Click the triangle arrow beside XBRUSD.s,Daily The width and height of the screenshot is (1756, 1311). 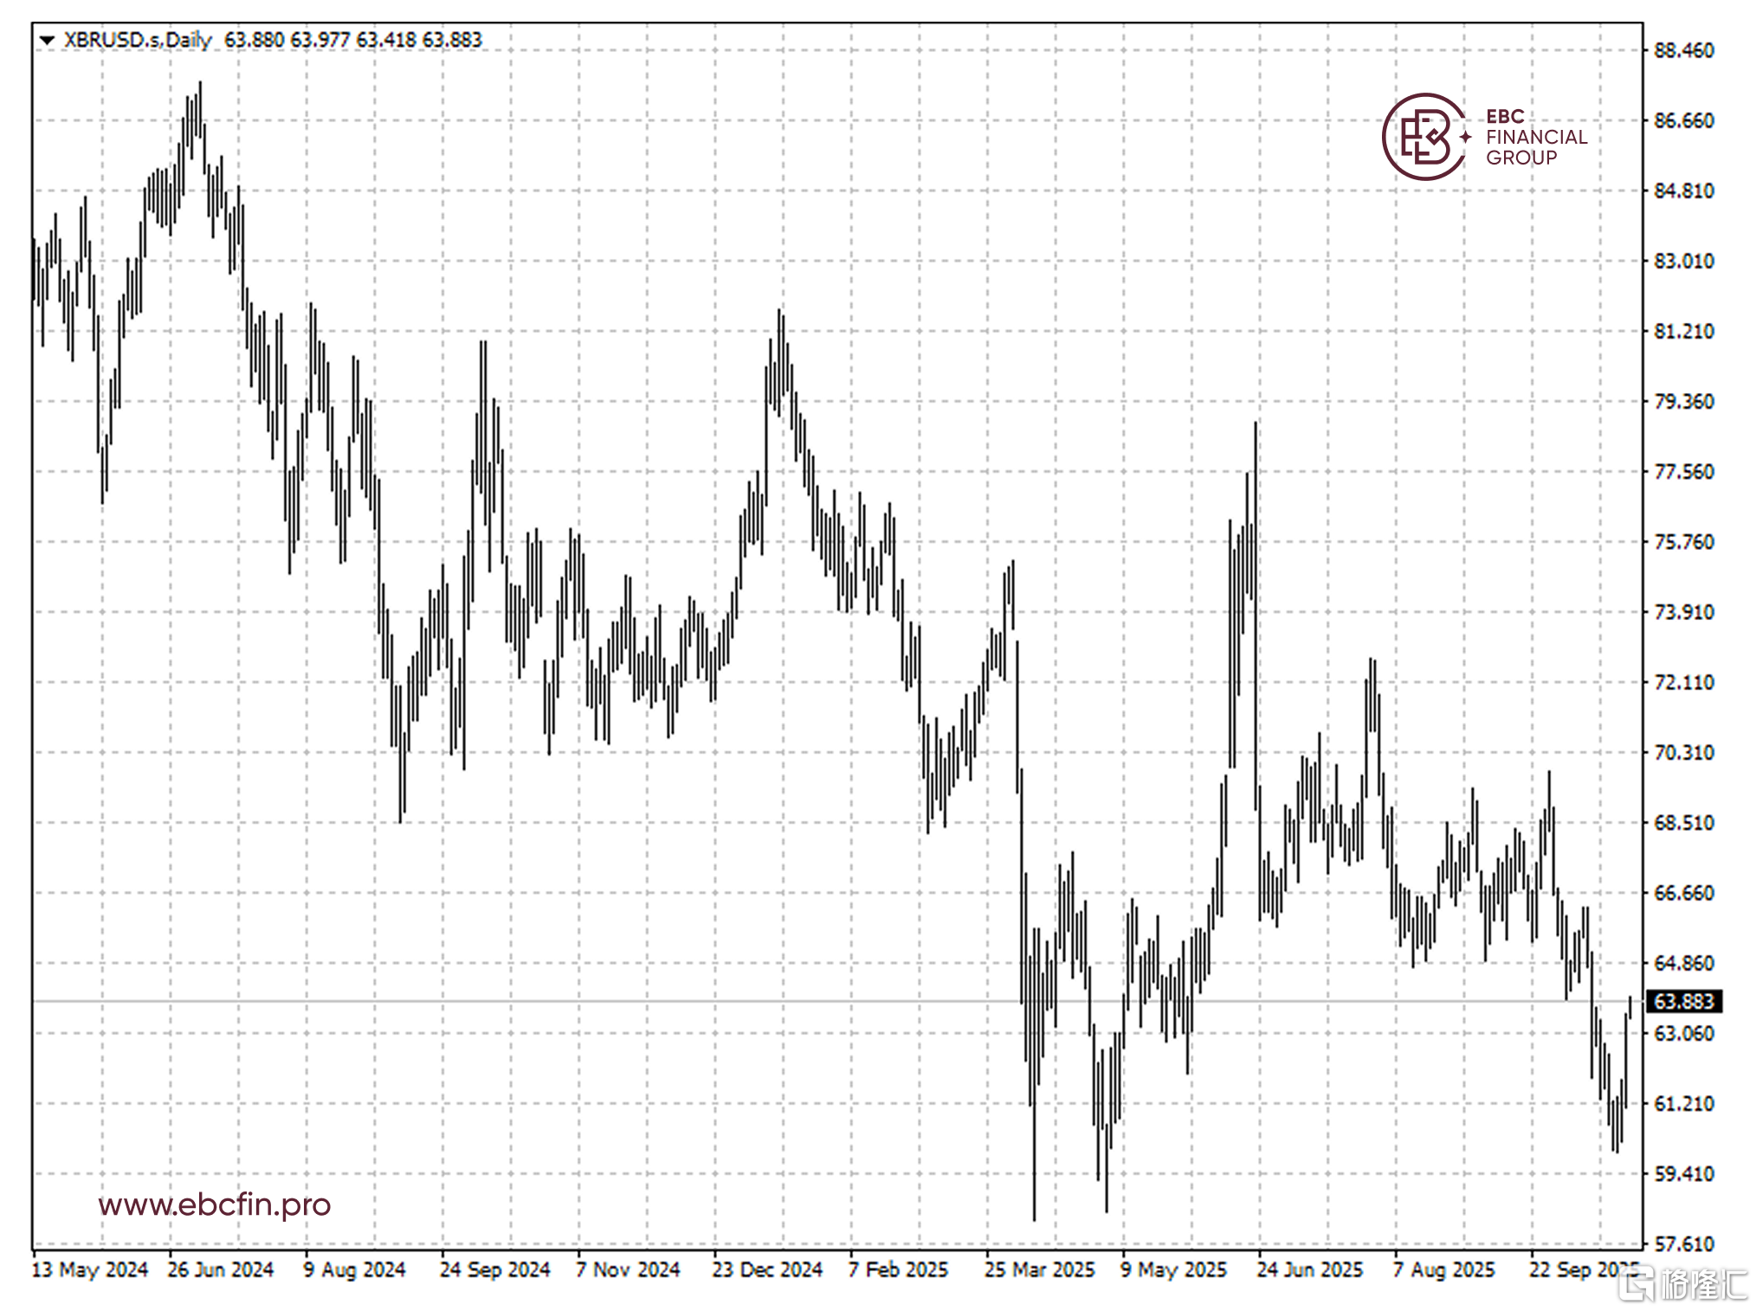click(47, 40)
